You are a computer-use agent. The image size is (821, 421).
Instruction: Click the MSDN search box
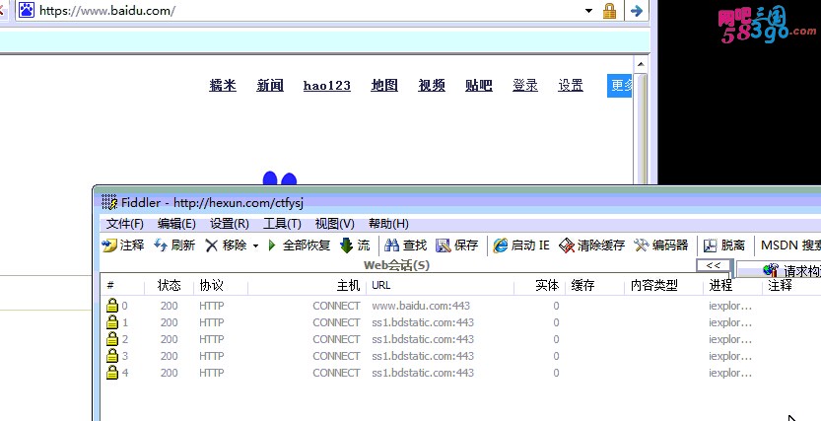pos(790,246)
